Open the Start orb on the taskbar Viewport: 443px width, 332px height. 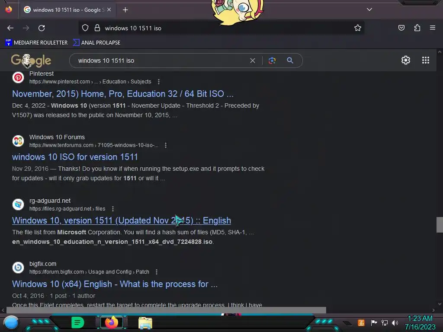click(x=11, y=322)
